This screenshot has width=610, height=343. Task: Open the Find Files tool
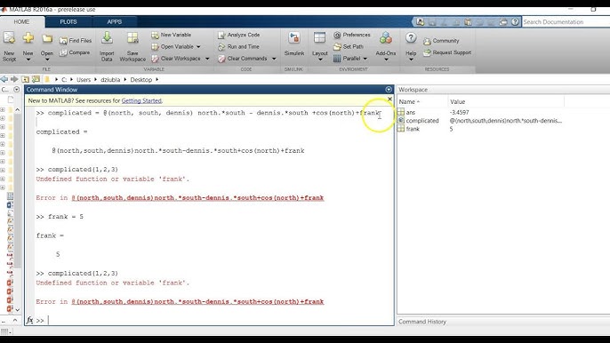point(76,41)
